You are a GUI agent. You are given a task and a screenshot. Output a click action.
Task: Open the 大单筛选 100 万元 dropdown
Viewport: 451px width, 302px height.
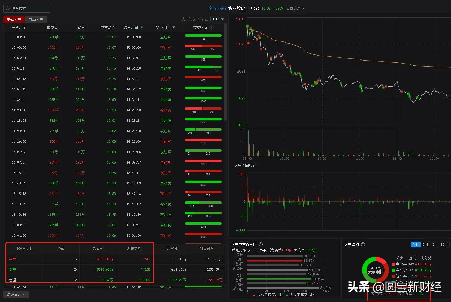pos(218,19)
